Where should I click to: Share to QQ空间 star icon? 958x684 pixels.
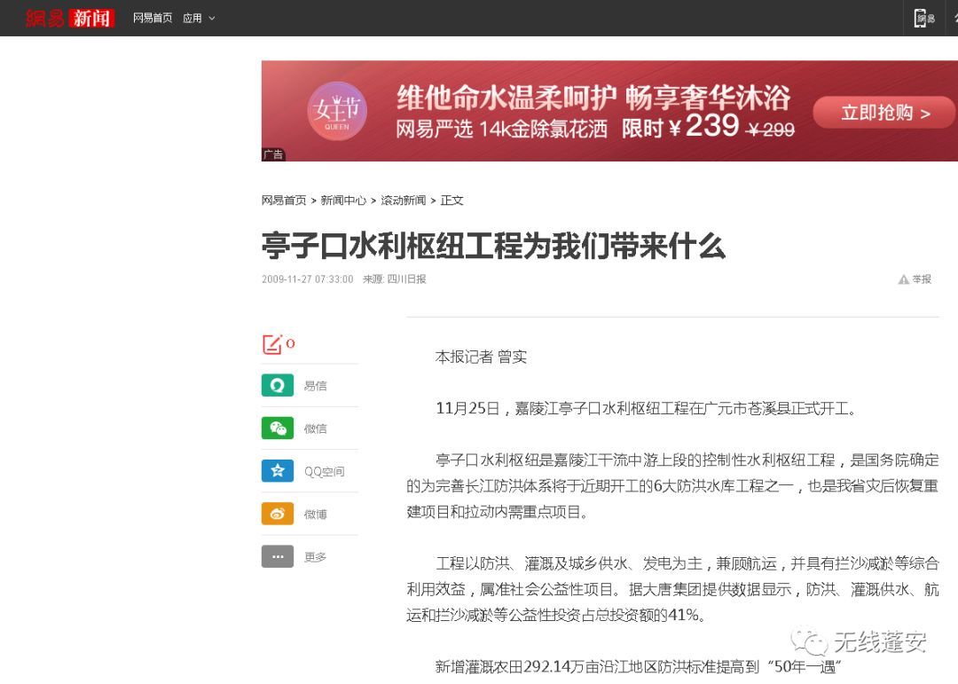[277, 471]
